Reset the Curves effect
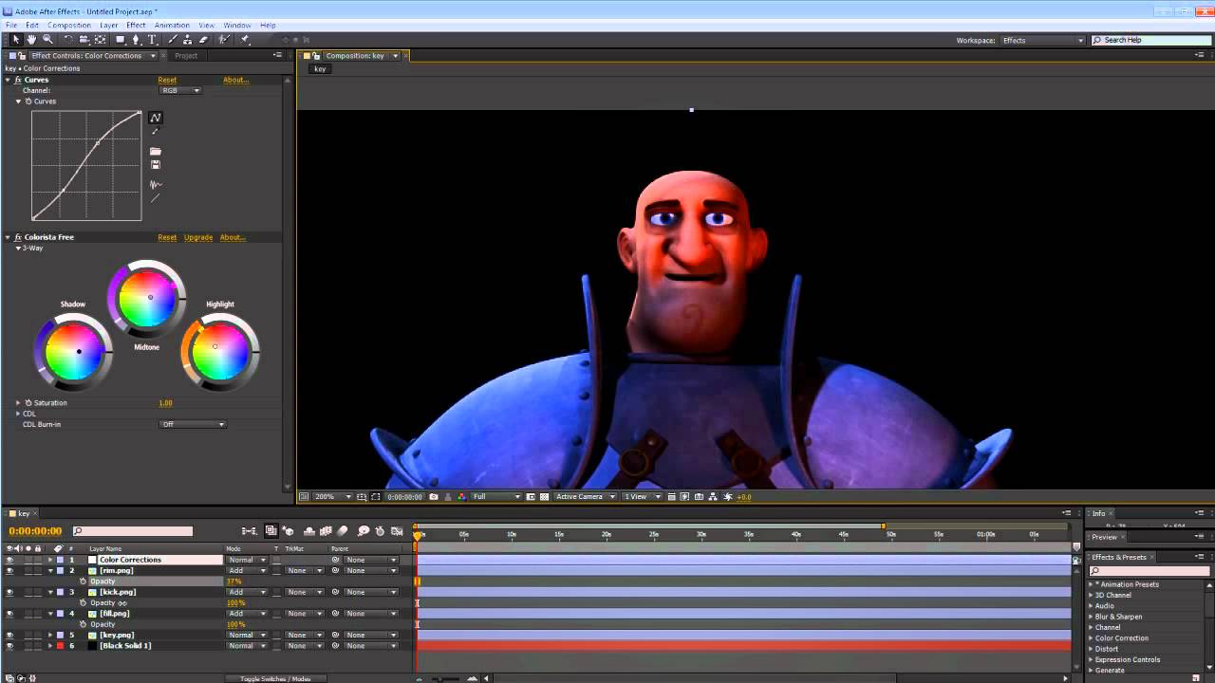Screen dimensions: 1215x683 point(167,80)
